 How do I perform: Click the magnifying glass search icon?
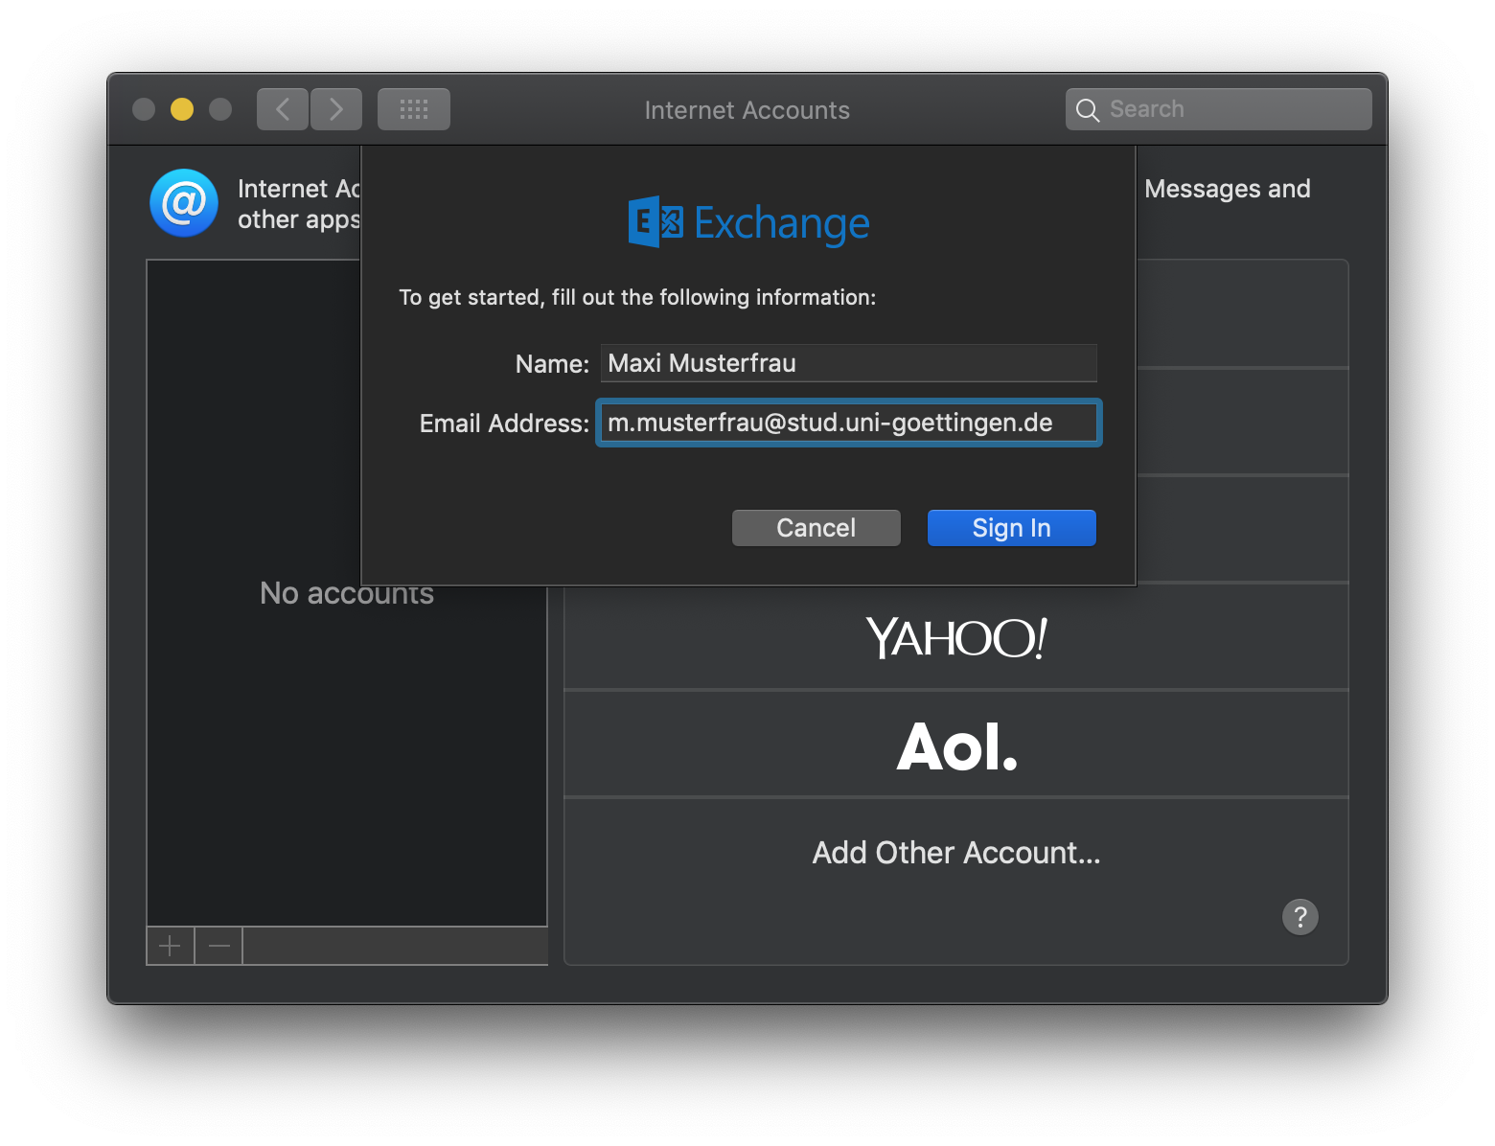tap(1088, 110)
